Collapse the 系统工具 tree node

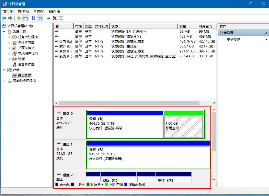click(x=4, y=32)
